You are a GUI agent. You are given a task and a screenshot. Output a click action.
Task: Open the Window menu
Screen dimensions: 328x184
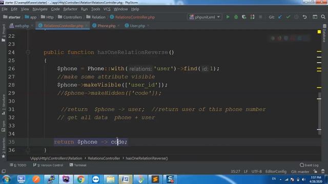[x=120, y=9]
